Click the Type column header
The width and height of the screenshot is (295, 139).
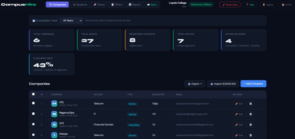(x=130, y=94)
